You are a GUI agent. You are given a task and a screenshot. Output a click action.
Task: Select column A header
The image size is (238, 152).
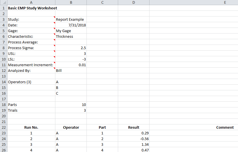pyautogui.click(x=31, y=3)
